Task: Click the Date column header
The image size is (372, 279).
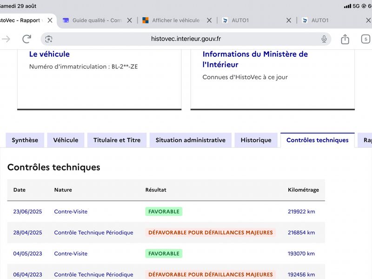Action: tap(20, 190)
